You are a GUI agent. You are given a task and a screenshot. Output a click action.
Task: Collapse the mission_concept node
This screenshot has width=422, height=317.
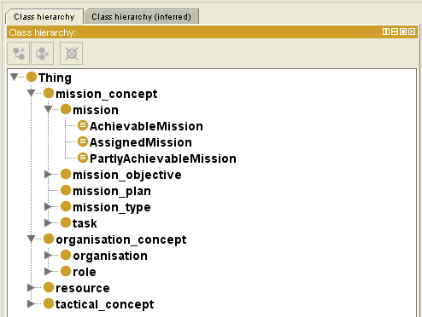tap(32, 93)
